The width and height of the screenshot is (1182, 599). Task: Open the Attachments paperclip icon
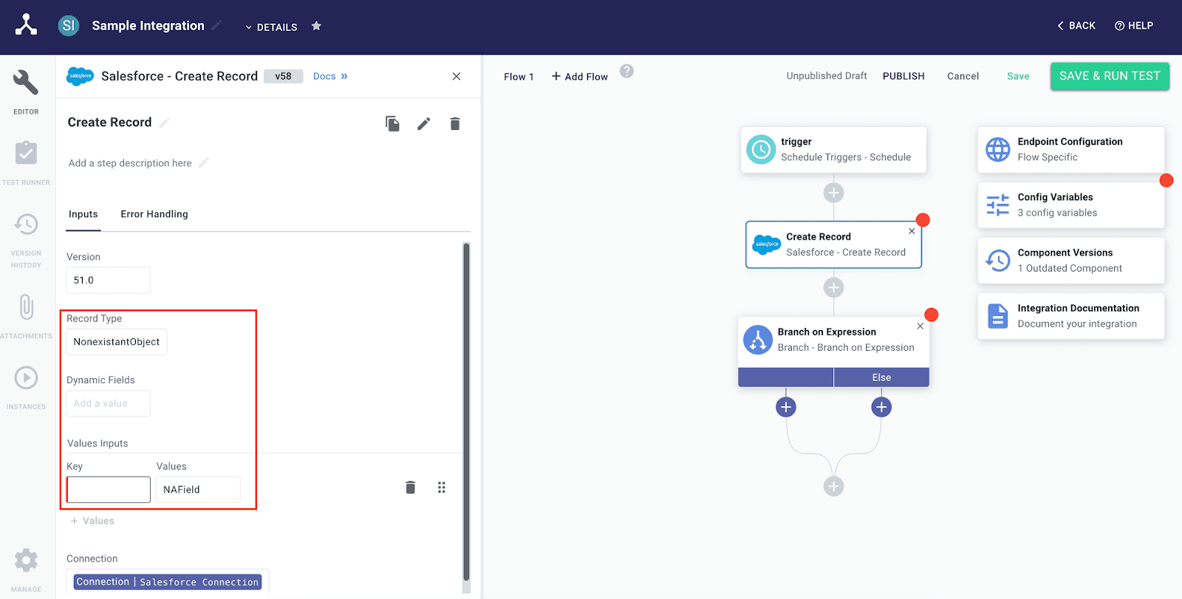pyautogui.click(x=26, y=307)
